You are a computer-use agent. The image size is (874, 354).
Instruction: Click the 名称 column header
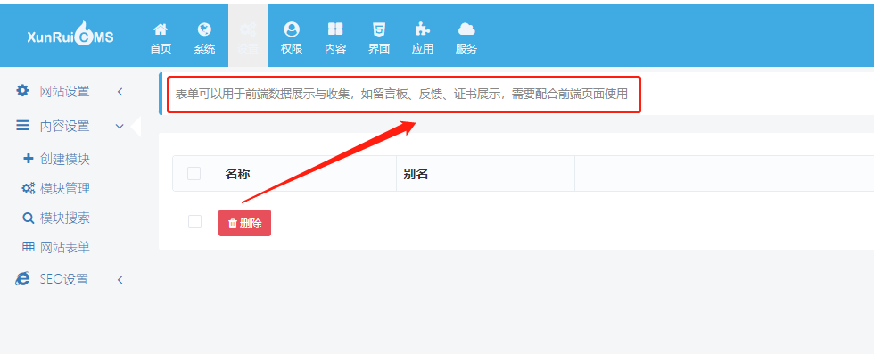click(237, 174)
